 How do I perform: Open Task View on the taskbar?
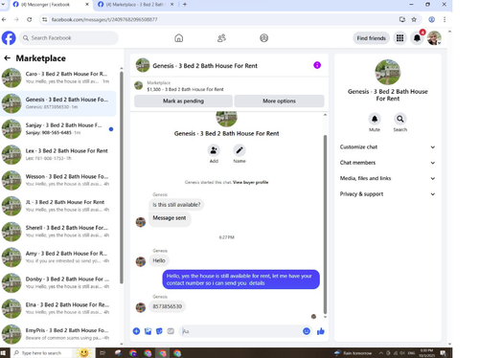click(x=103, y=353)
